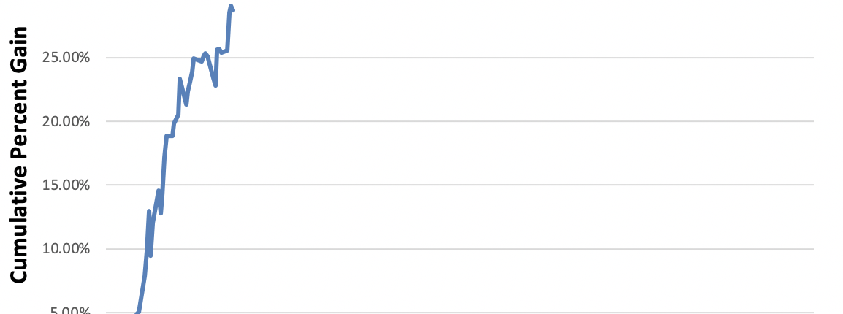Click the line's lowest visible point near 5.00%
The height and width of the screenshot is (314, 843).
click(138, 312)
